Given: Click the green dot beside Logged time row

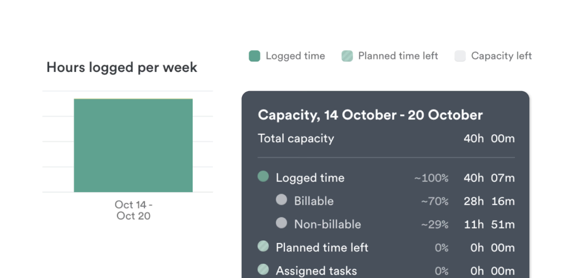Looking at the screenshot, I should pos(263,177).
